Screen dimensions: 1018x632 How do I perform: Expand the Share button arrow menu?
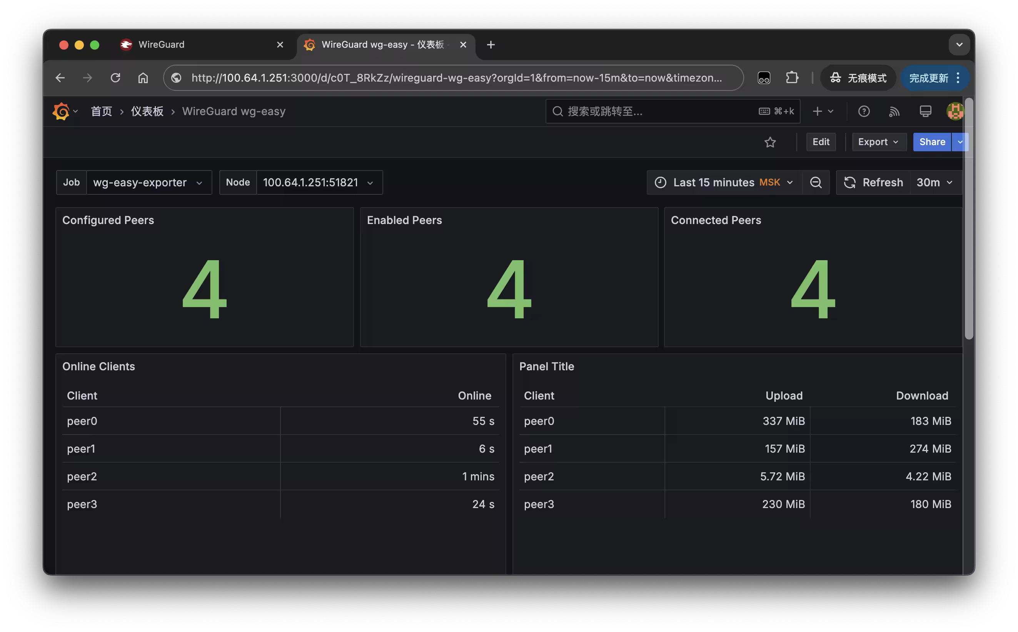[960, 142]
